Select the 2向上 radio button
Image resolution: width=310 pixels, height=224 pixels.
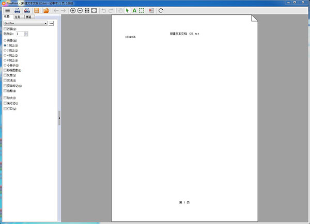coord(5,51)
